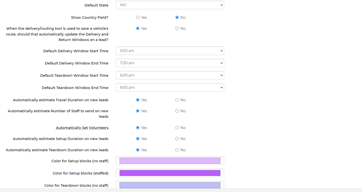362x192 pixels.
Task: Set Automatically Set Volunteers to Yes
Action: point(138,128)
